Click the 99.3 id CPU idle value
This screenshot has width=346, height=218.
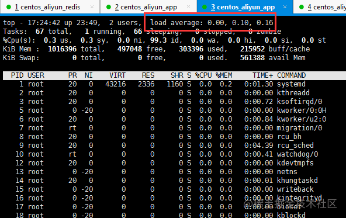[158, 40]
